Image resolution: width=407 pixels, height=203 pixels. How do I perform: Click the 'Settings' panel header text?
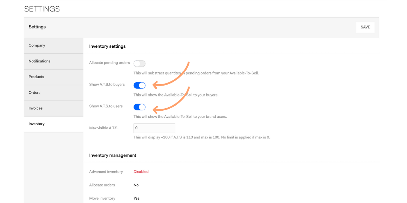(x=37, y=27)
